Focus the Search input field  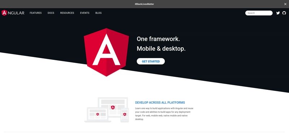pos(259,13)
